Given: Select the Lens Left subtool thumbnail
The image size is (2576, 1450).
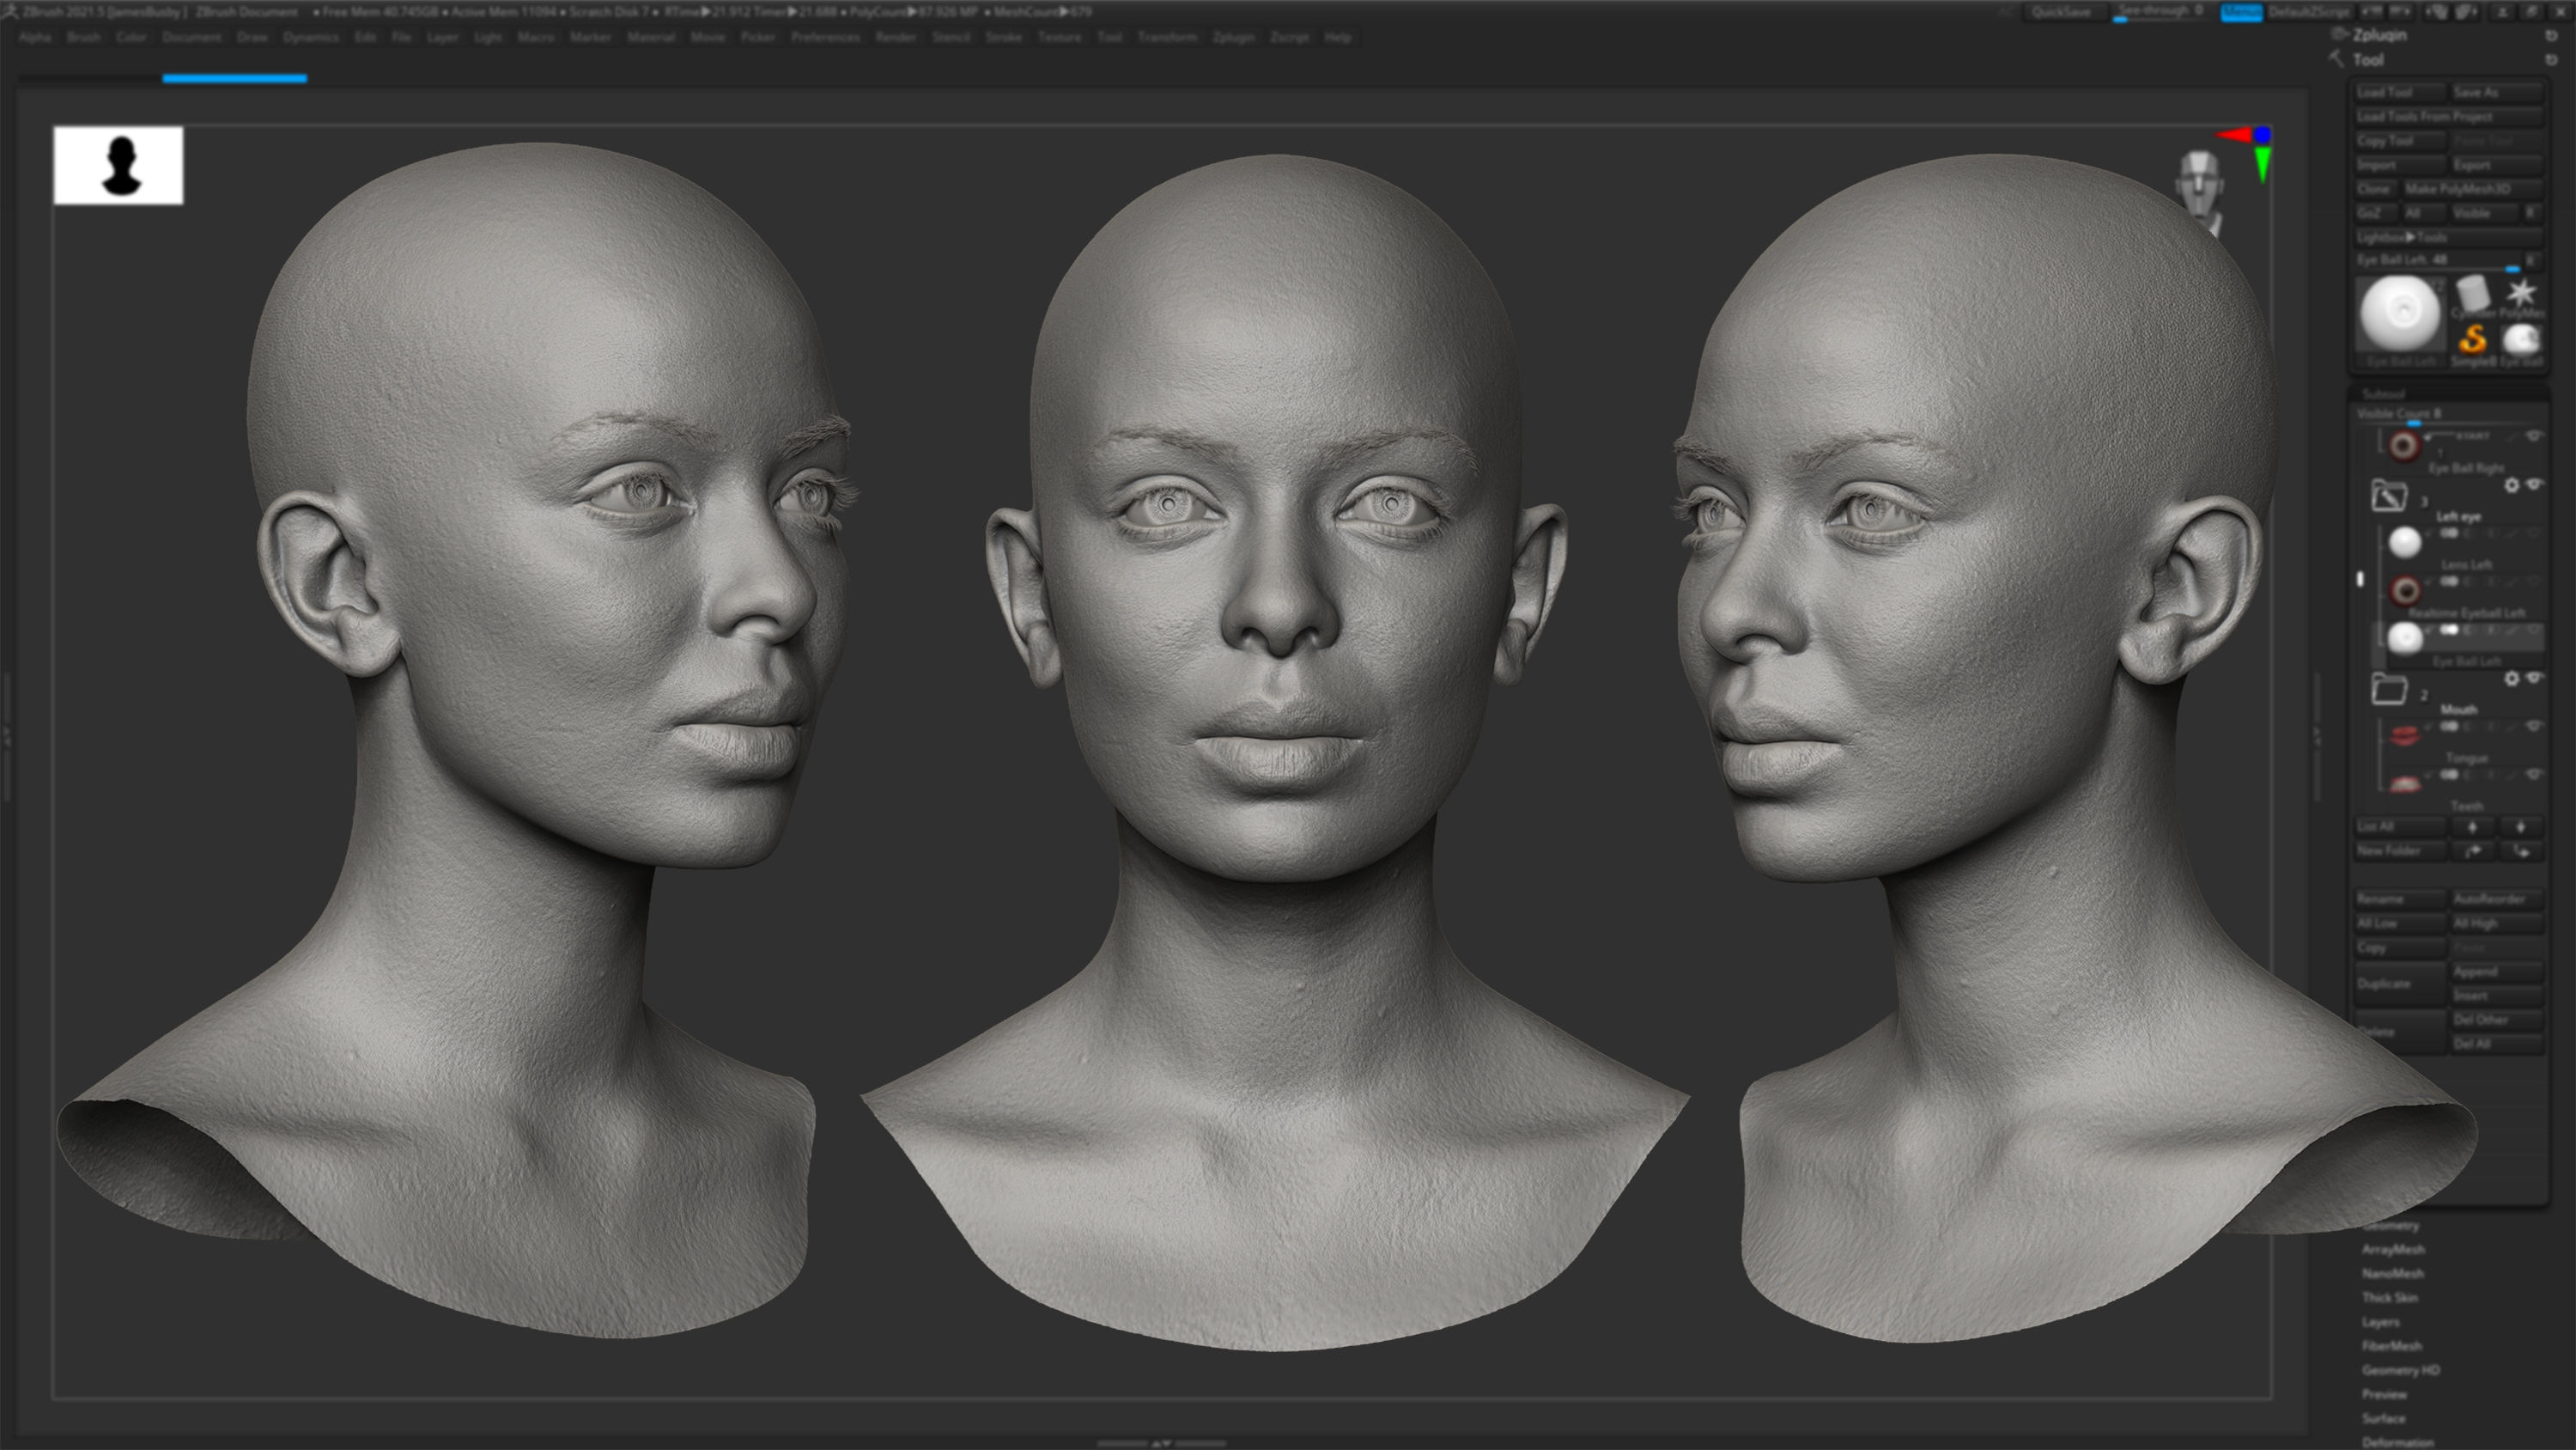Looking at the screenshot, I should 2406,542.
